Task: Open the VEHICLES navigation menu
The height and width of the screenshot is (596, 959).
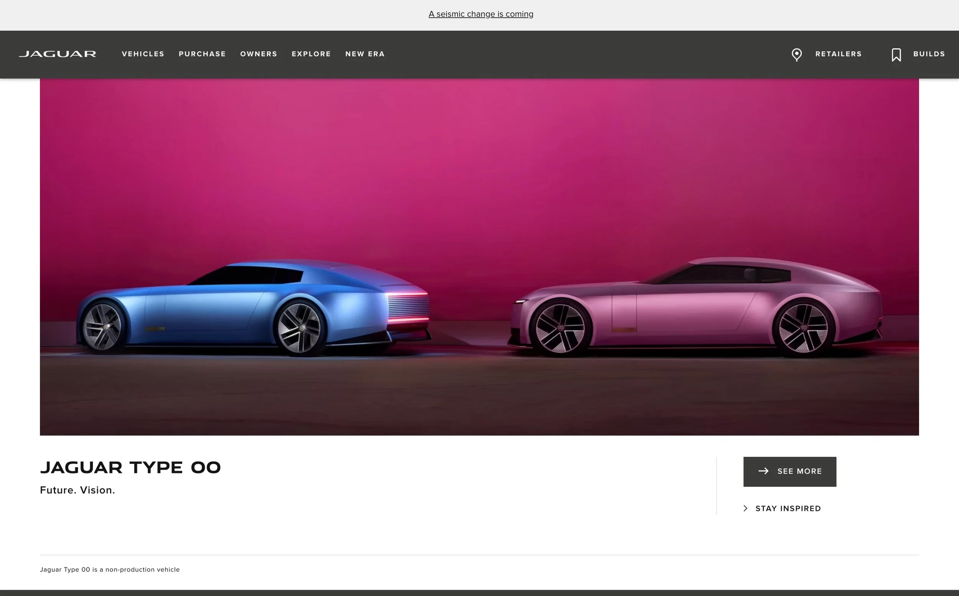Action: [143, 54]
